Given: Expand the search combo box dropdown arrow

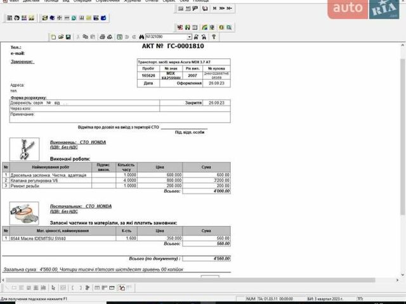Looking at the screenshot, I should 189,37.
